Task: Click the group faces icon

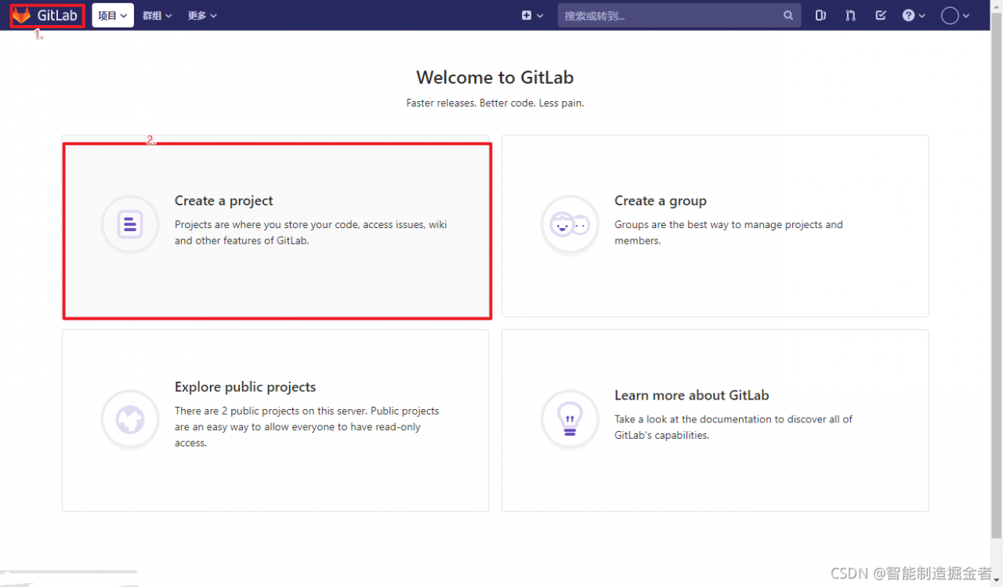Action: [x=570, y=224]
